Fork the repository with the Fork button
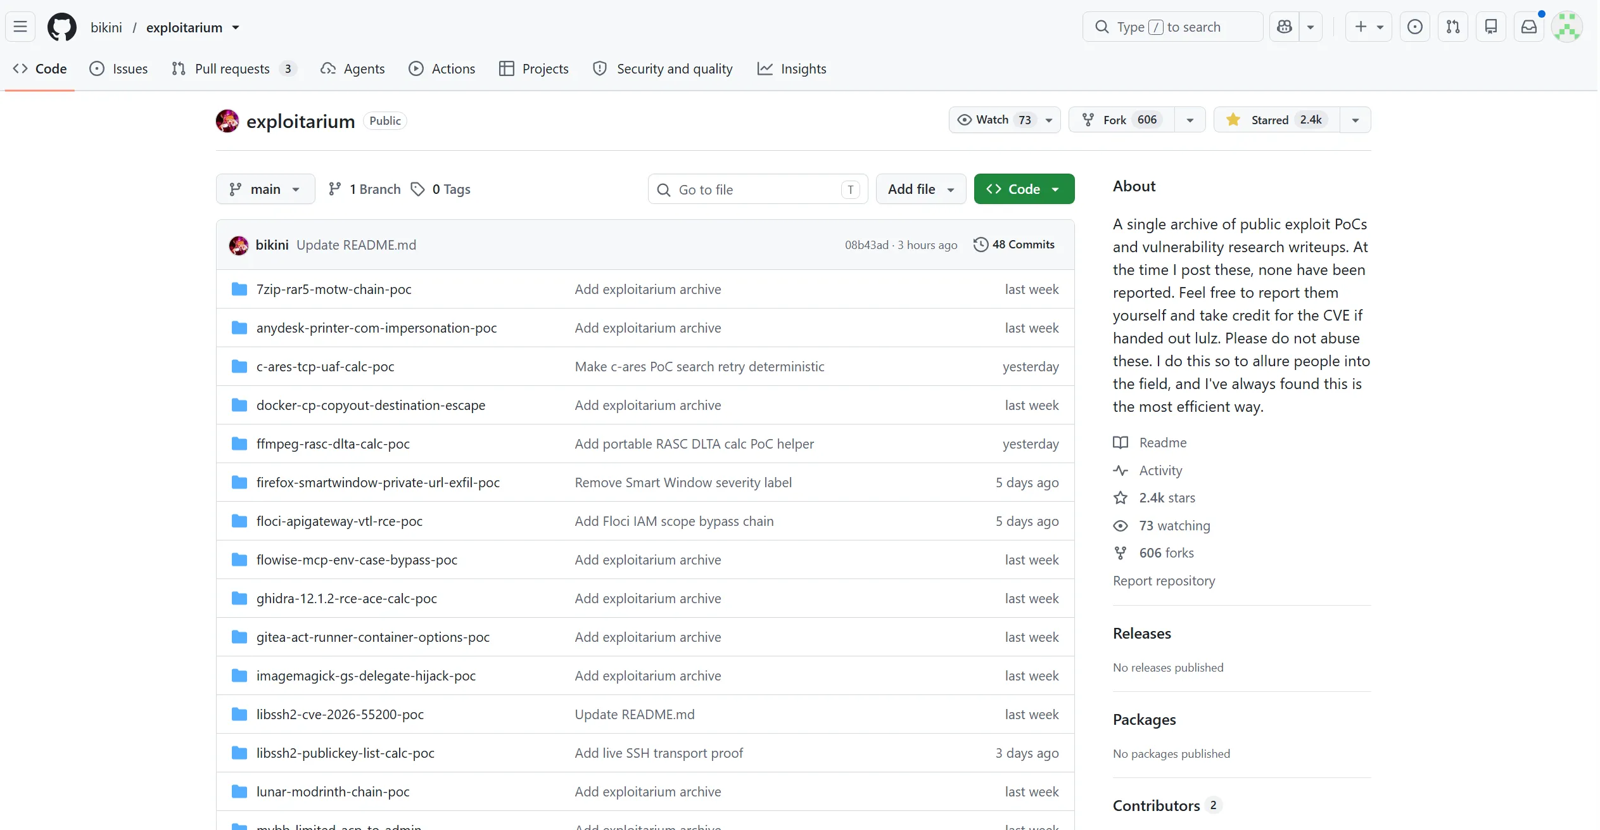Screen dimensions: 1600x830 coord(1121,120)
